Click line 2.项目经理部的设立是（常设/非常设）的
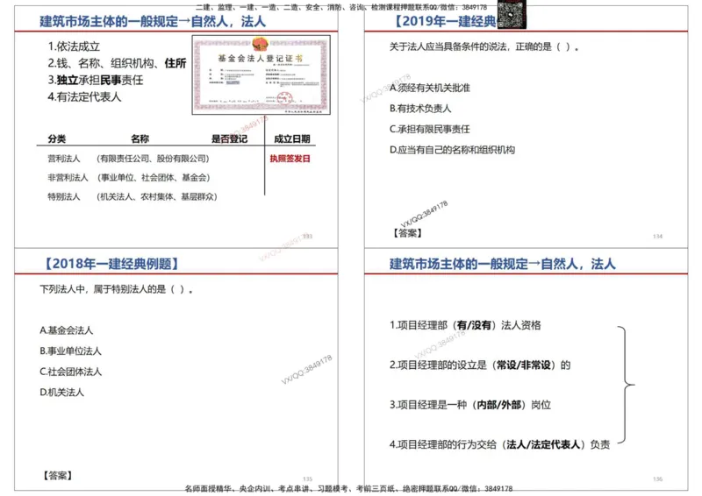 [x=480, y=365]
